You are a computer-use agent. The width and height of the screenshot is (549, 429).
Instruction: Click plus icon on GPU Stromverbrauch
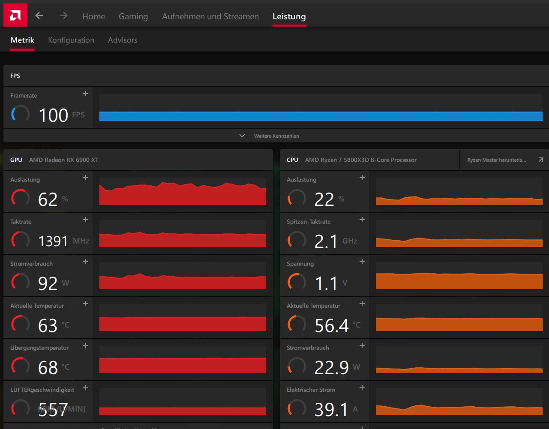(x=86, y=262)
